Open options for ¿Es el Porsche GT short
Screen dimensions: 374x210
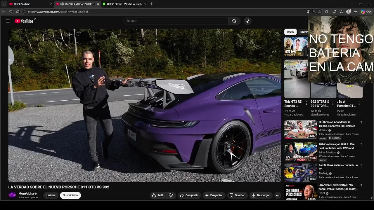(x=359, y=103)
